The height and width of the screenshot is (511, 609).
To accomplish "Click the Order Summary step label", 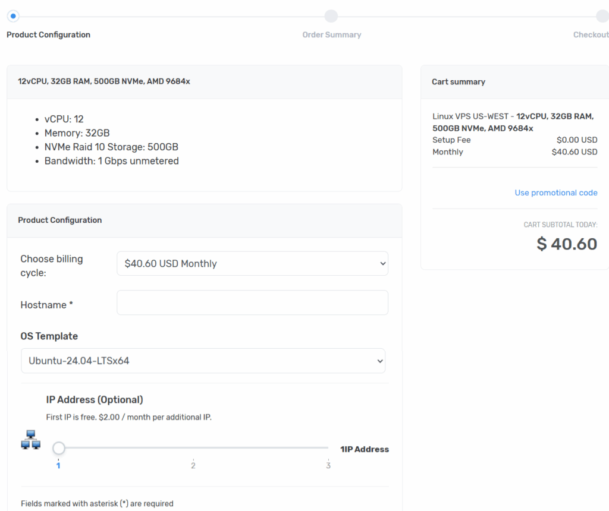I will coord(331,34).
